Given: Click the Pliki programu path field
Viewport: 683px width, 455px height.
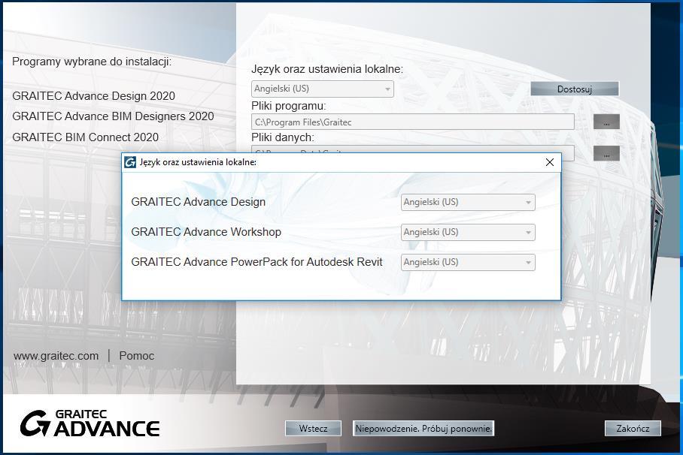Looking at the screenshot, I should [x=412, y=122].
